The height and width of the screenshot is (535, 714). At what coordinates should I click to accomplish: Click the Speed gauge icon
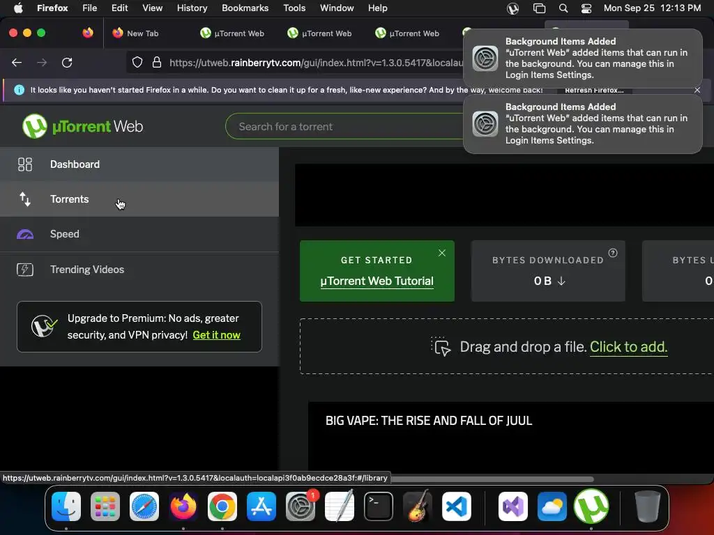[x=25, y=234]
